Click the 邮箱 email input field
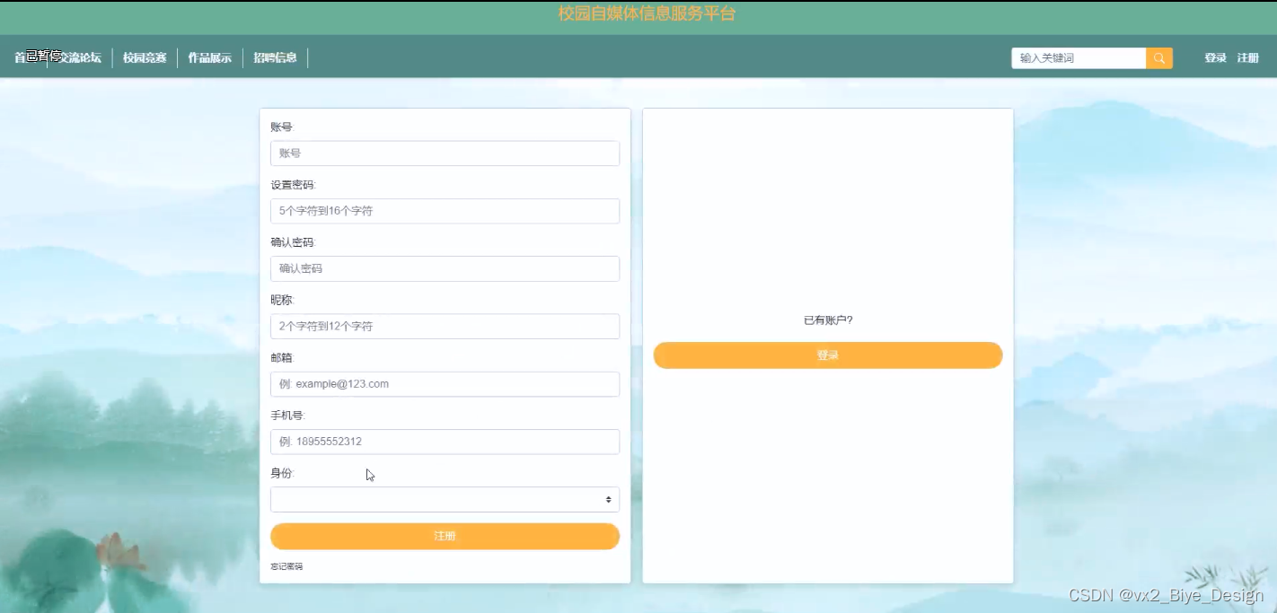Screen dimensions: 1277x613 [x=445, y=384]
